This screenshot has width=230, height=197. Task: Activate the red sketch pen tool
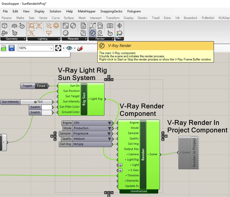click(80, 48)
